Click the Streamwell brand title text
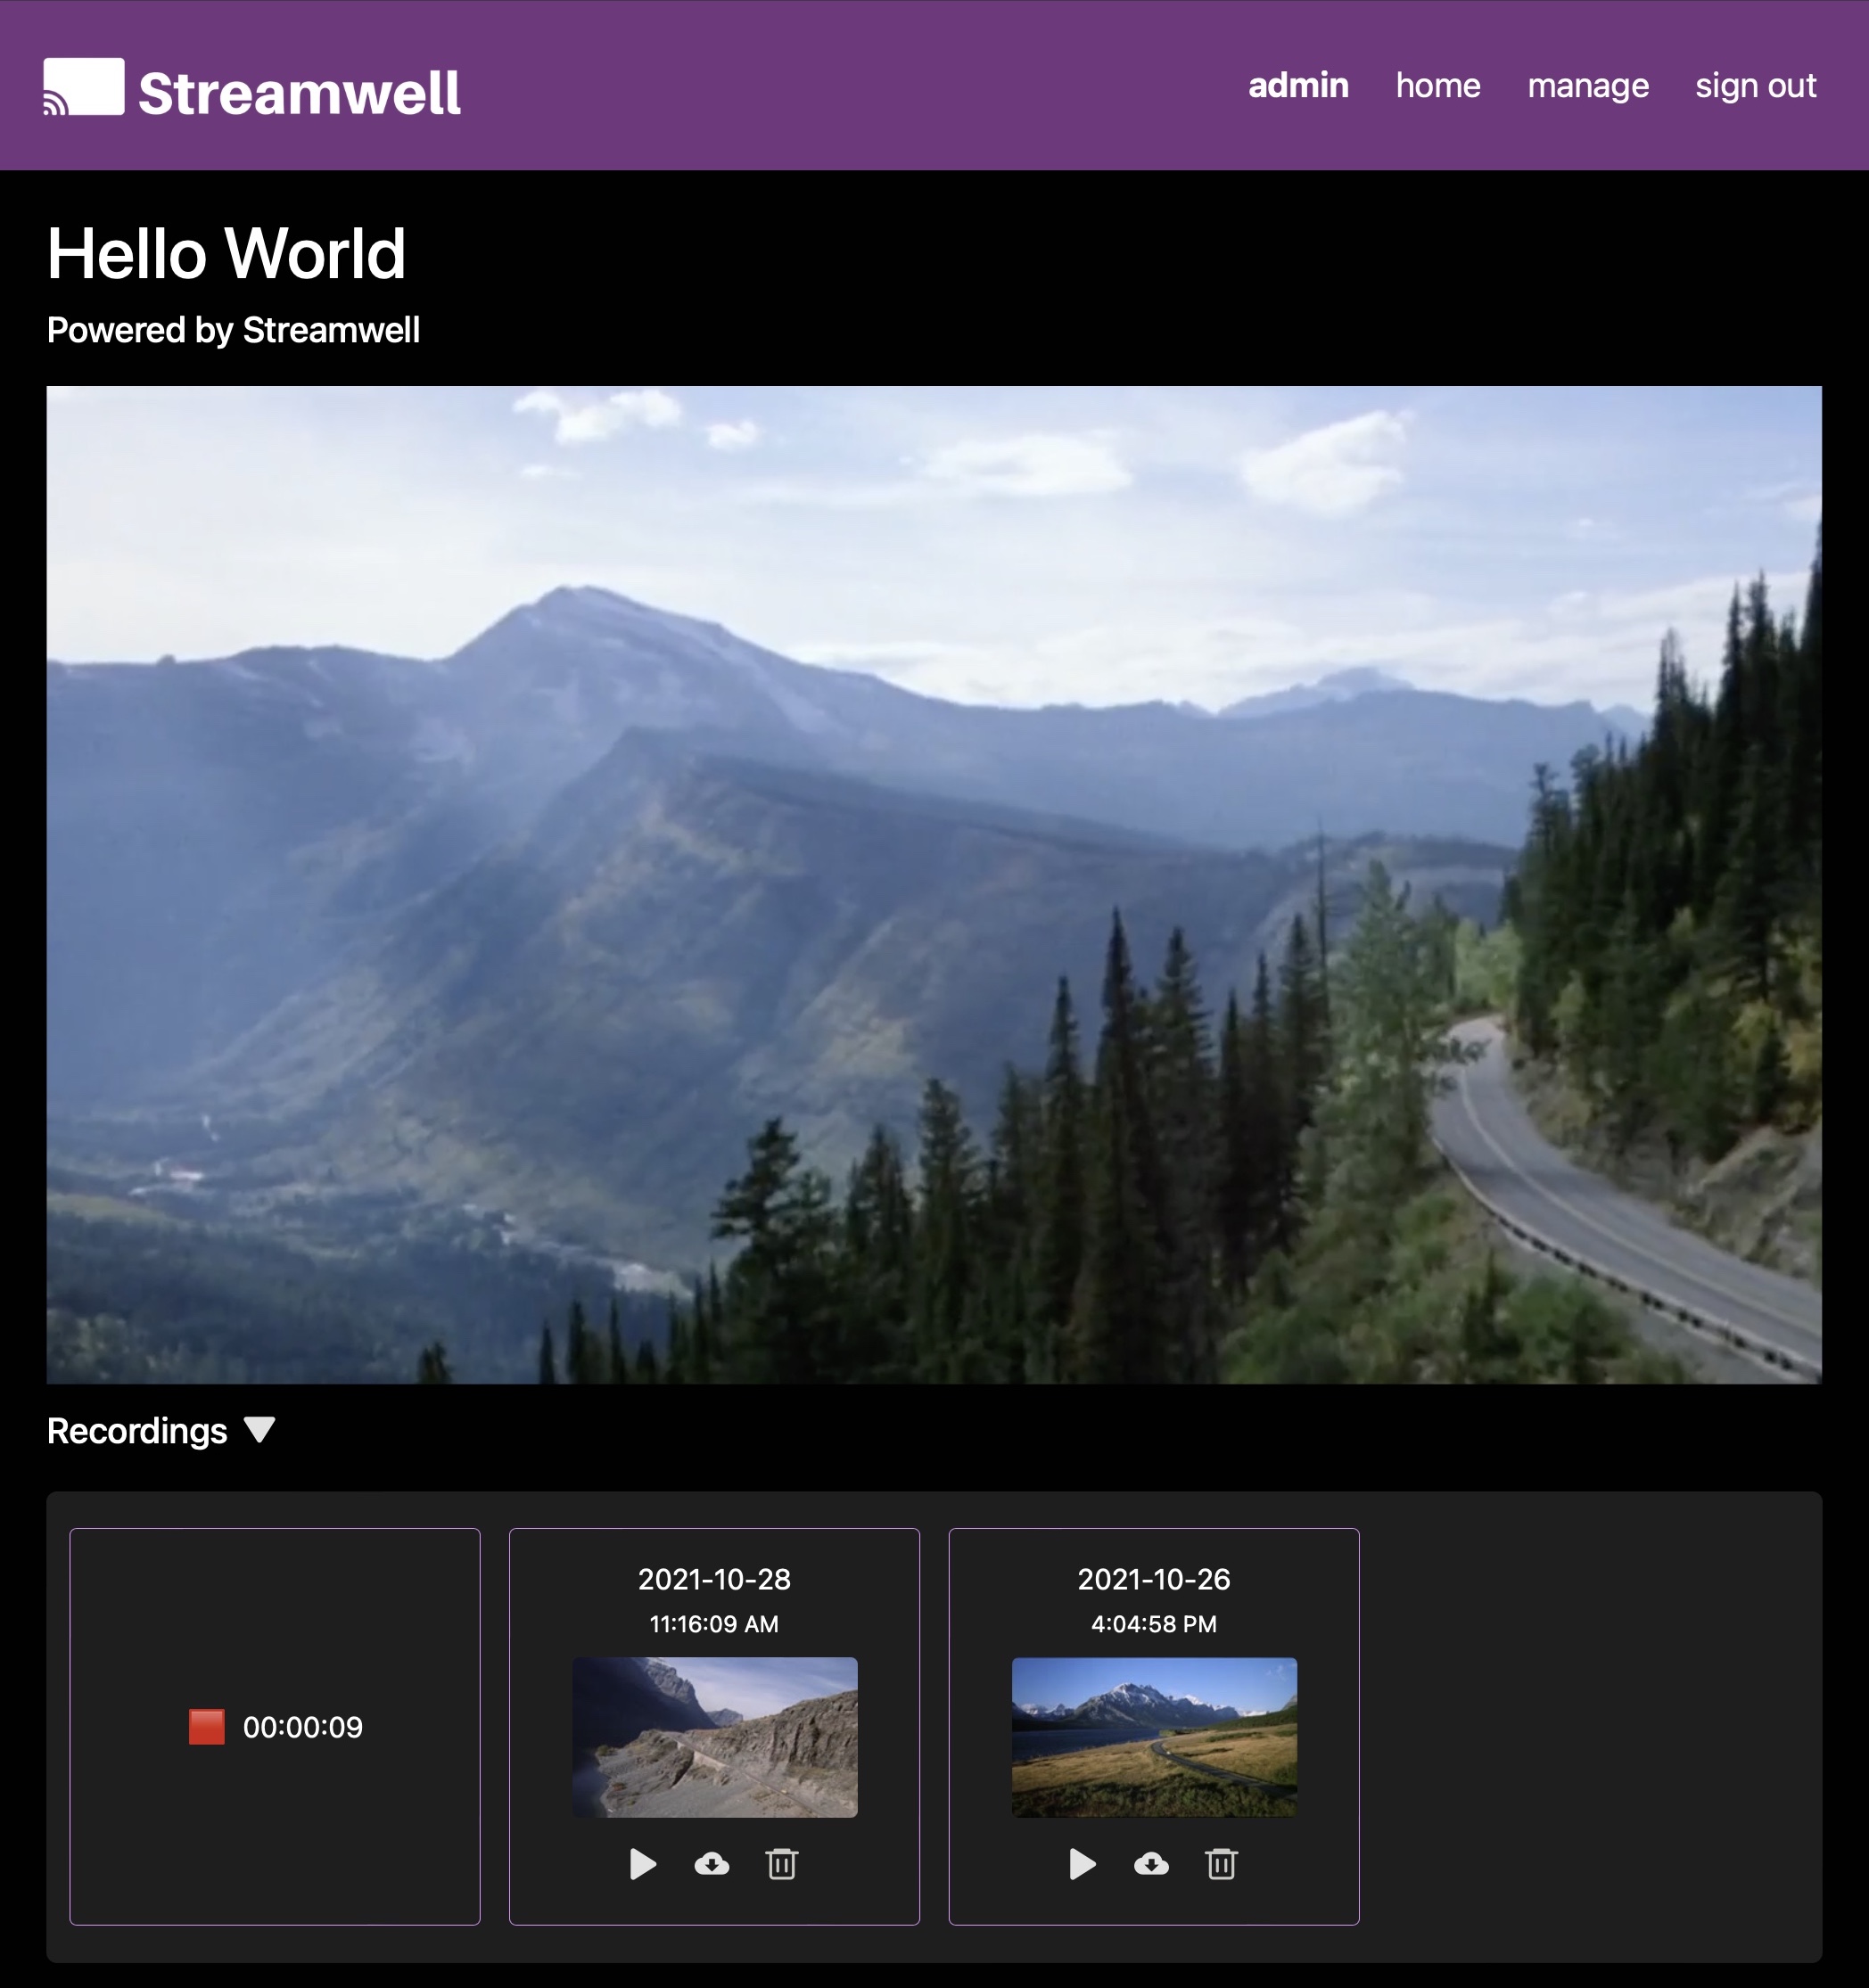 click(299, 93)
